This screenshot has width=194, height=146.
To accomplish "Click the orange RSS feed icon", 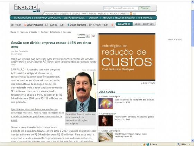I will coord(131,14).
